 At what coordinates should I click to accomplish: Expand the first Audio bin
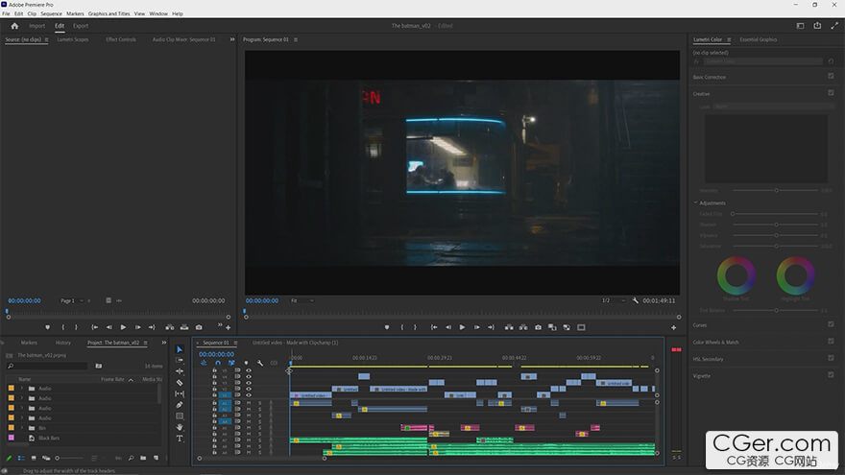point(21,389)
